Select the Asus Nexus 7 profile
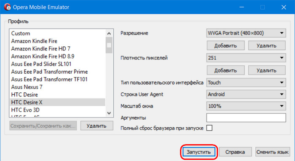 pyautogui.click(x=58, y=87)
